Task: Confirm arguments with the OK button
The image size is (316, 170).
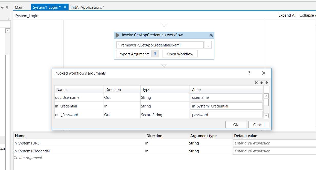Action: 236,125
